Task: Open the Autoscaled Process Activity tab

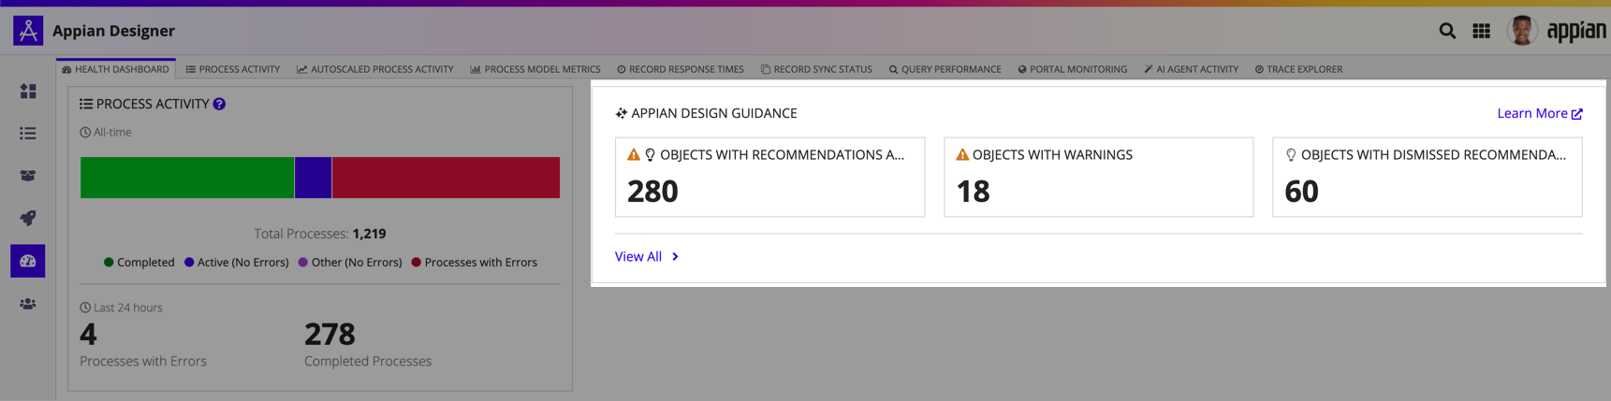Action: pos(374,69)
